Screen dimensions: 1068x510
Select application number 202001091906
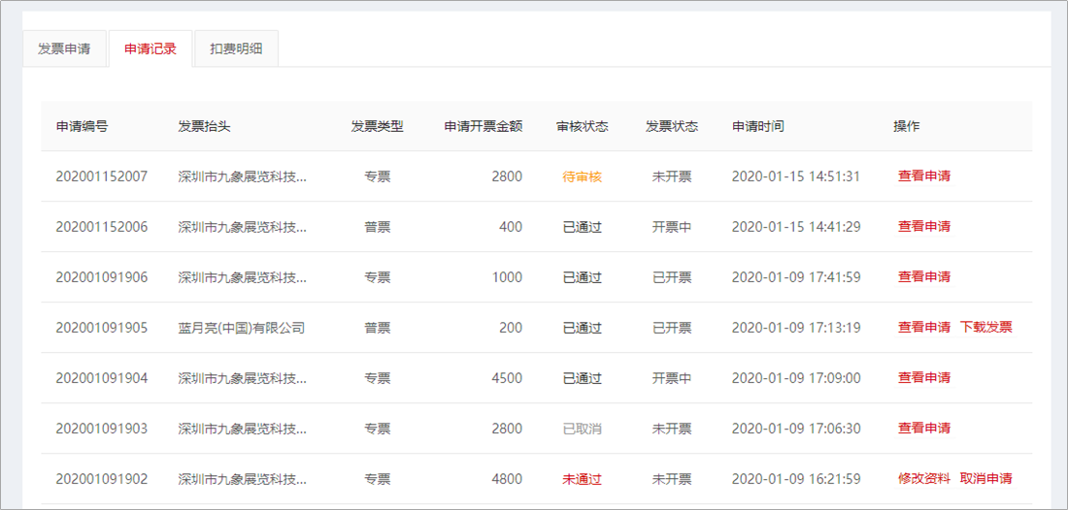[x=102, y=276]
